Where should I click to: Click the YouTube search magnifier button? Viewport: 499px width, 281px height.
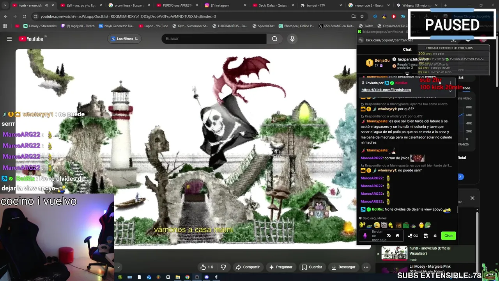coord(275,39)
